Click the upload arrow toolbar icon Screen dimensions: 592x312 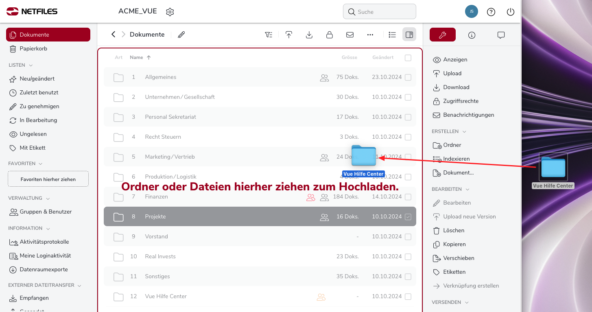[289, 35]
